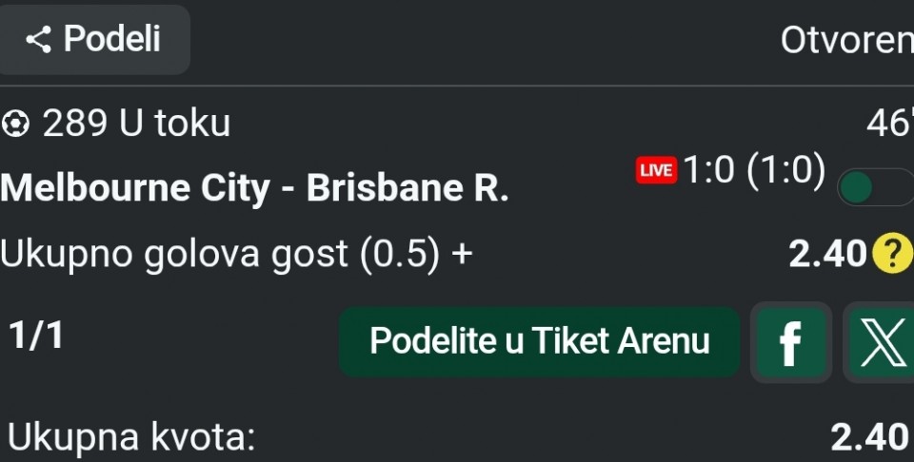The height and width of the screenshot is (462, 914).
Task: Click the 1:0 (1:0) live score
Action: click(754, 171)
